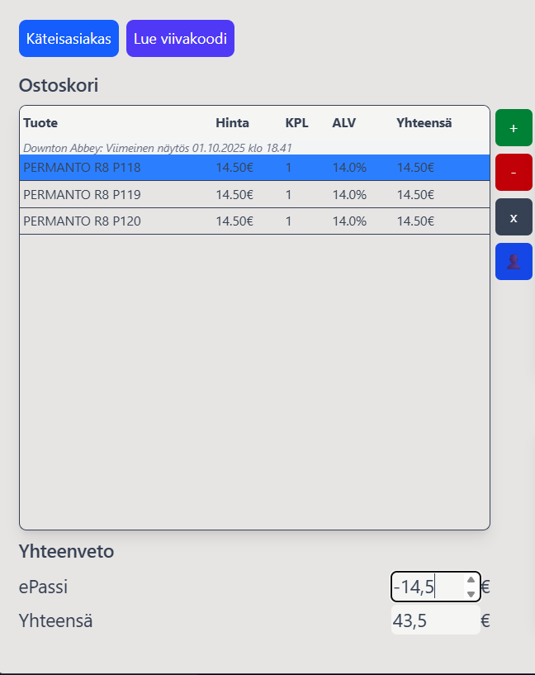Click the ALV column header
Viewport: 535px width, 675px height.
point(343,123)
